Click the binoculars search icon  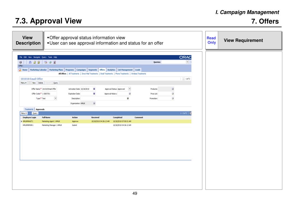coord(30,62)
